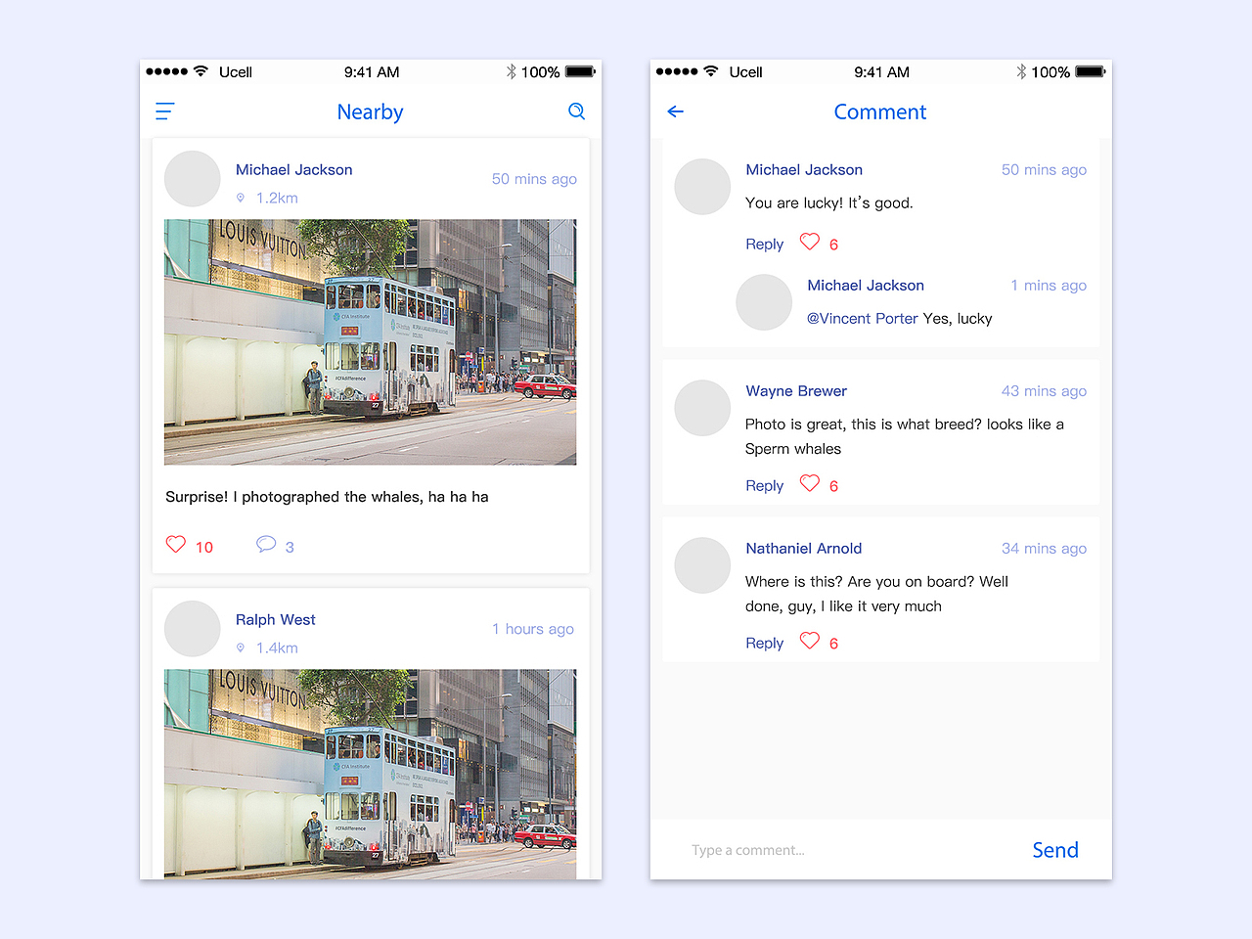The width and height of the screenshot is (1252, 939).
Task: Open Michael Jackson's profile name on Nearby post
Action: (294, 170)
